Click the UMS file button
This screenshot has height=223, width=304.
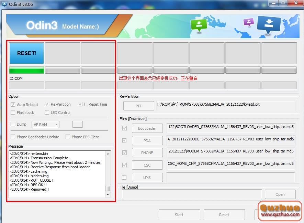pyautogui.click(x=147, y=178)
